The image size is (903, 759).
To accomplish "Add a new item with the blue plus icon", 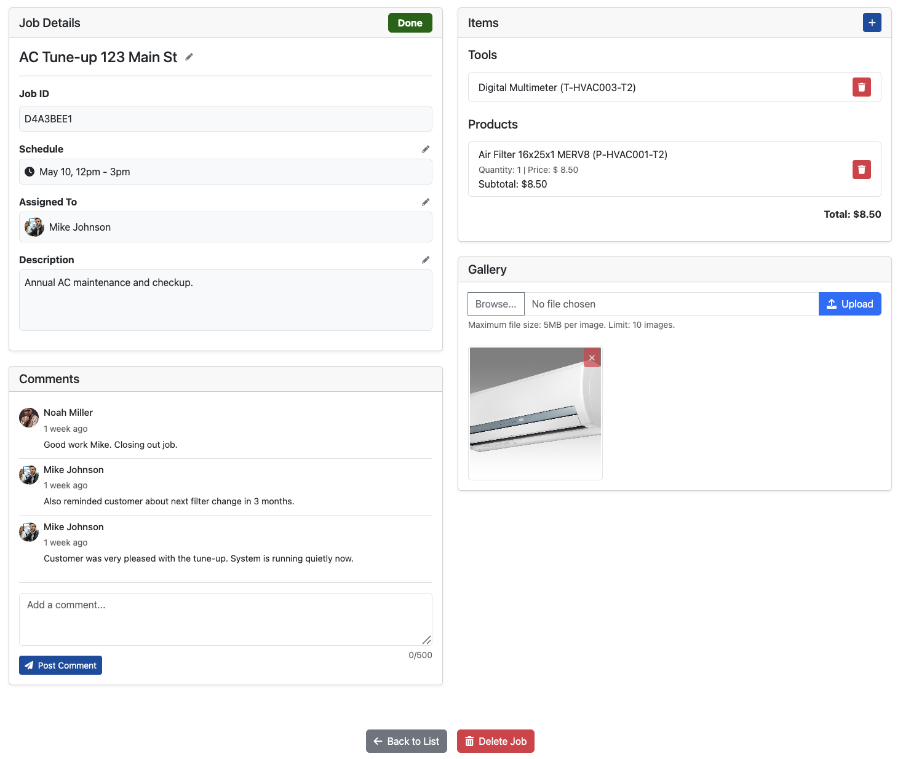I will tap(872, 22).
